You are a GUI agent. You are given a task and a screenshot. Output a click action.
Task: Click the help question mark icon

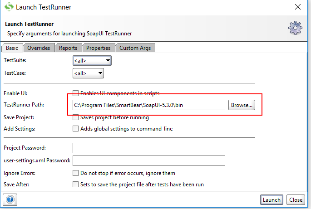(x=10, y=199)
